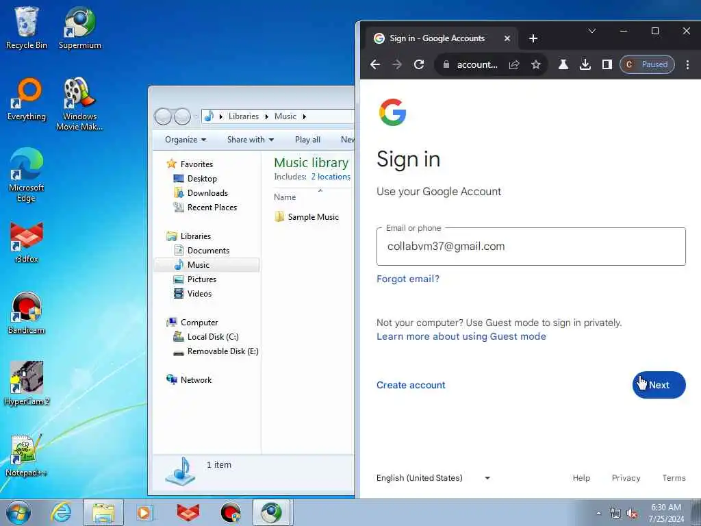Viewport: 701px width, 526px height.
Task: Click the muted volume tray icon
Action: [632, 514]
